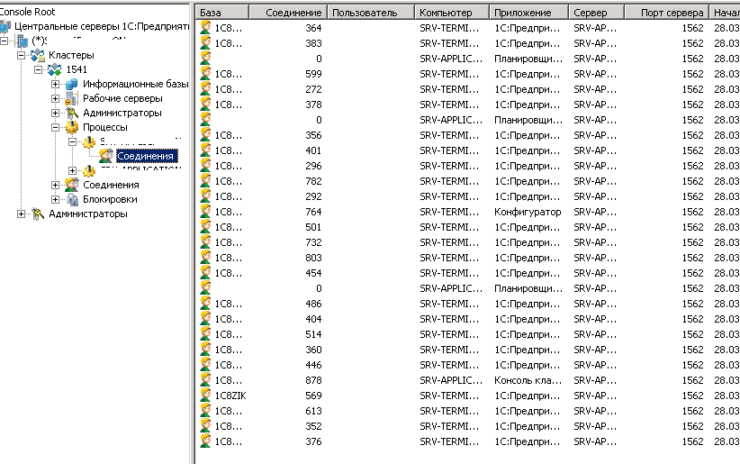Viewport: 740px width, 464px height.
Task: Click the Консоль кла... application cell
Action: point(528,380)
